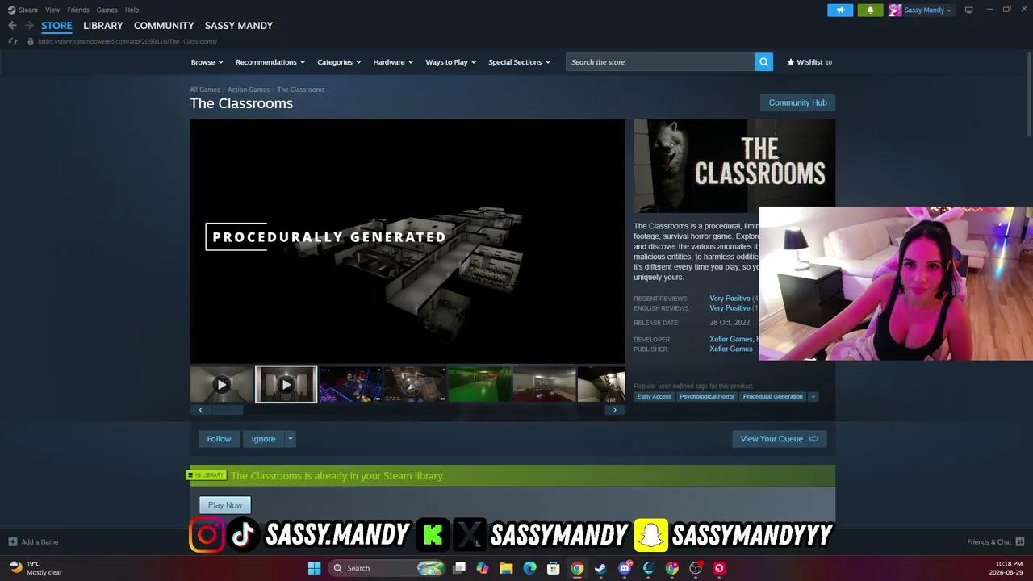Viewport: 1033px width, 581px height.
Task: Open Task View on the taskbar
Action: 459,568
